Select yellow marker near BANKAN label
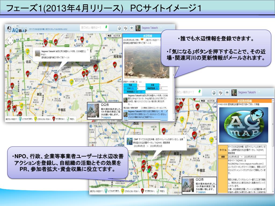 [71, 82]
